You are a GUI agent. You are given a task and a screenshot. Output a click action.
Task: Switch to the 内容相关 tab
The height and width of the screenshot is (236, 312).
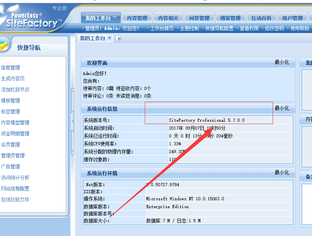168,18
